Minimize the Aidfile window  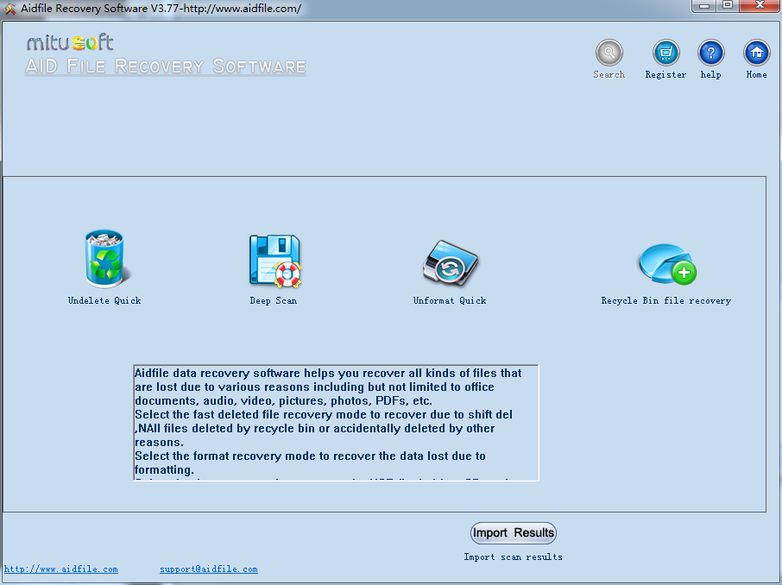[x=704, y=5]
